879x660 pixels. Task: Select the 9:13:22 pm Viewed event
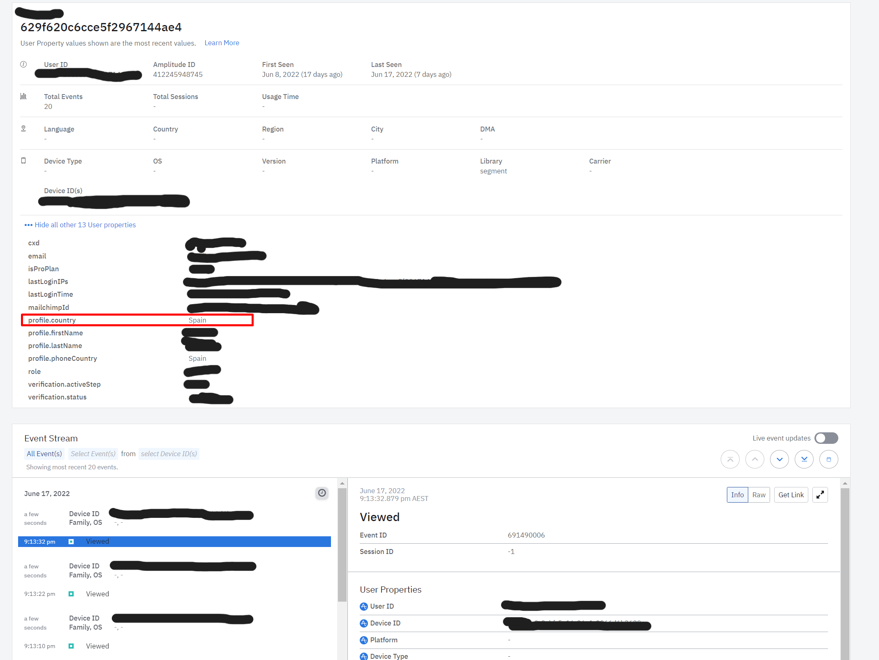(x=97, y=594)
